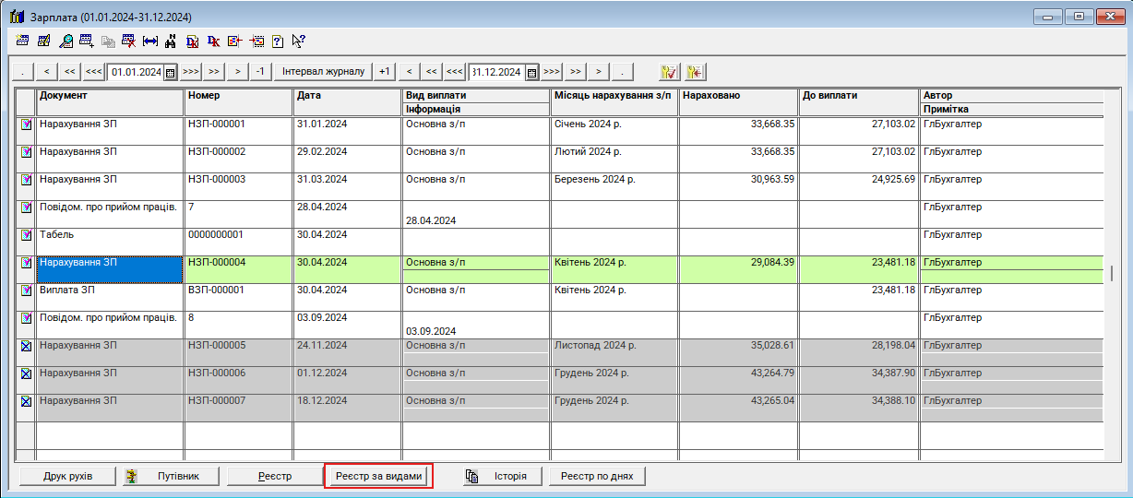
Task: Open document view with magnifier icon
Action: point(66,41)
